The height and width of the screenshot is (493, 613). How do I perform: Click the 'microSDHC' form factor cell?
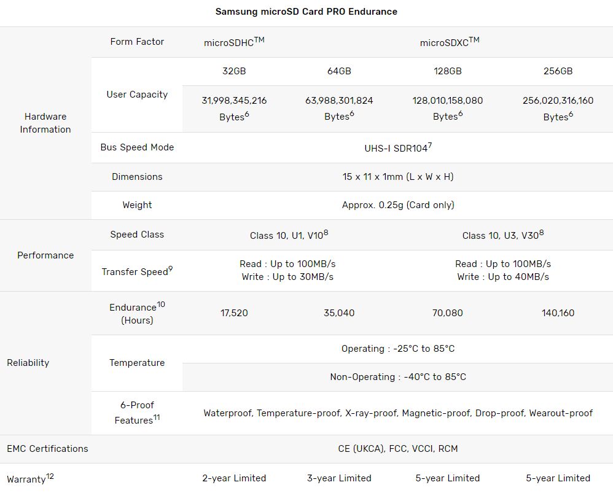coord(234,42)
